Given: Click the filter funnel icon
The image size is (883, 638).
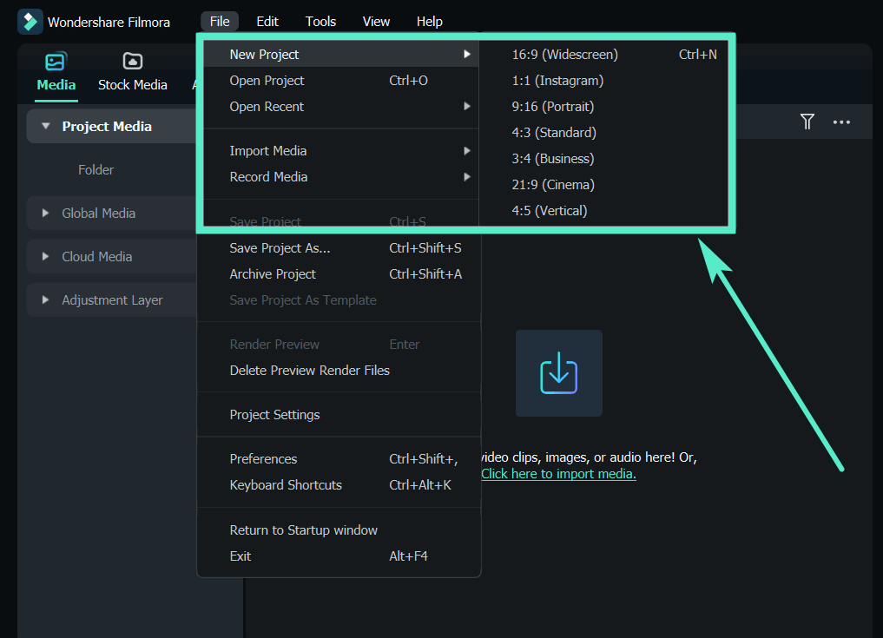Looking at the screenshot, I should 807,122.
